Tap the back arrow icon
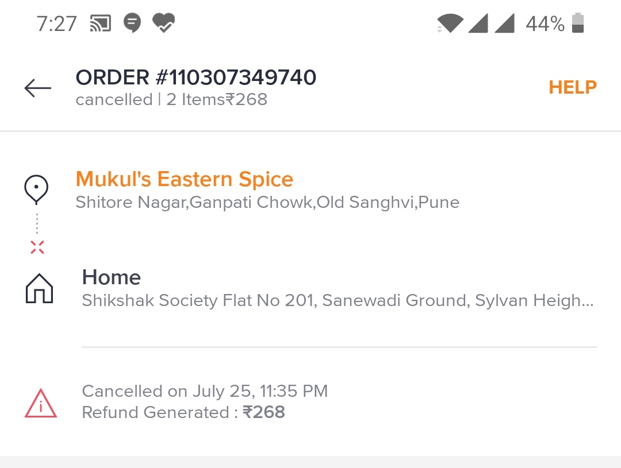This screenshot has height=468, width=621. point(38,88)
